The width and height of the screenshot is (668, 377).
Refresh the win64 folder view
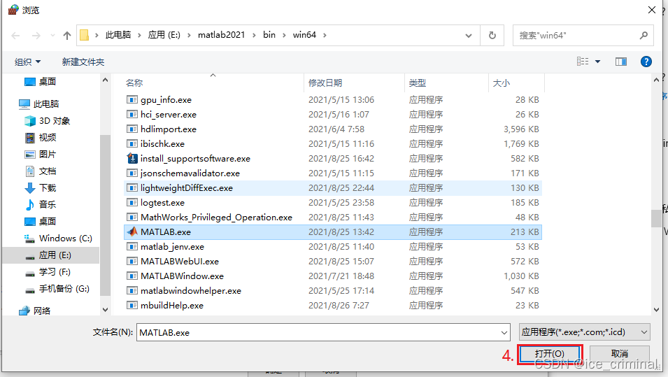492,36
